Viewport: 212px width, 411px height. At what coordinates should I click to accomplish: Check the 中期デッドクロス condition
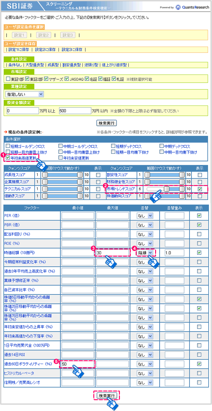tap(162, 146)
